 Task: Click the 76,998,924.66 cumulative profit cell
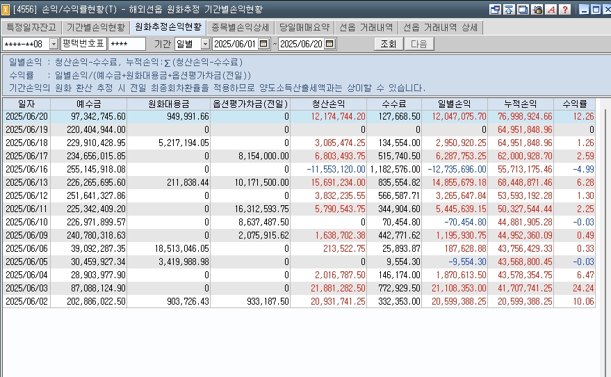click(x=521, y=117)
